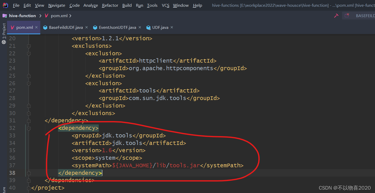
Task: Click httpclient artifactId text
Action: (x=156, y=61)
